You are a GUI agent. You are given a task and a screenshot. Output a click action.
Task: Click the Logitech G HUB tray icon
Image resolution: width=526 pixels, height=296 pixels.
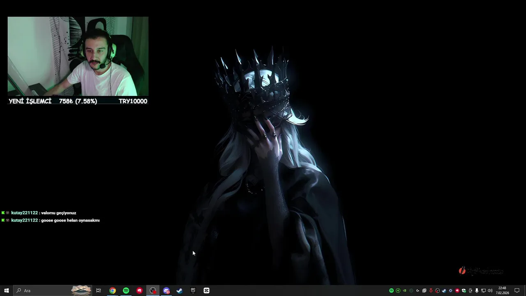(418, 291)
